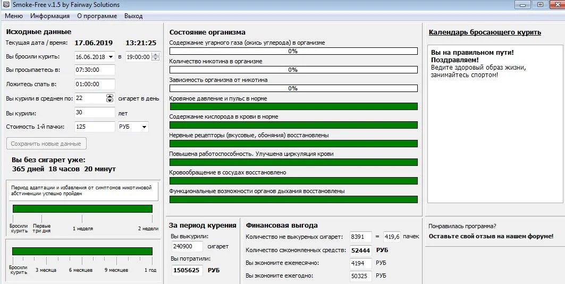This screenshot has height=284, width=565.
Task: Open the Календарь бросающего курить link
Action: tap(485, 32)
